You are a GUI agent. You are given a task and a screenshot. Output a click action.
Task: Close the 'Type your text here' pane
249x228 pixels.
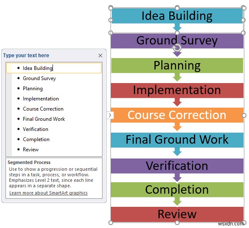100,56
